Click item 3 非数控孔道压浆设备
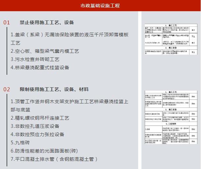Screen dimensions: 201x169 pyautogui.click(x=35, y=126)
